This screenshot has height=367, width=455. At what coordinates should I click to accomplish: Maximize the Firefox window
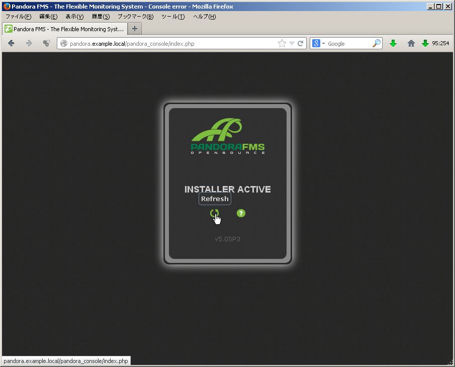(x=439, y=7)
